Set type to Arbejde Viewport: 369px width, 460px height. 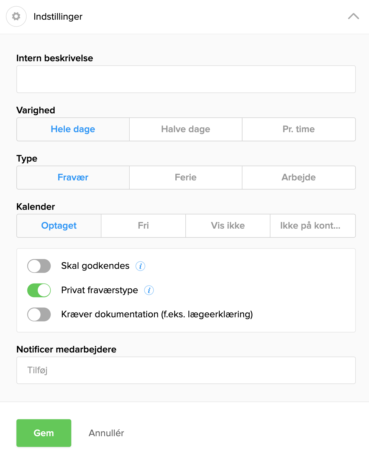tap(299, 178)
